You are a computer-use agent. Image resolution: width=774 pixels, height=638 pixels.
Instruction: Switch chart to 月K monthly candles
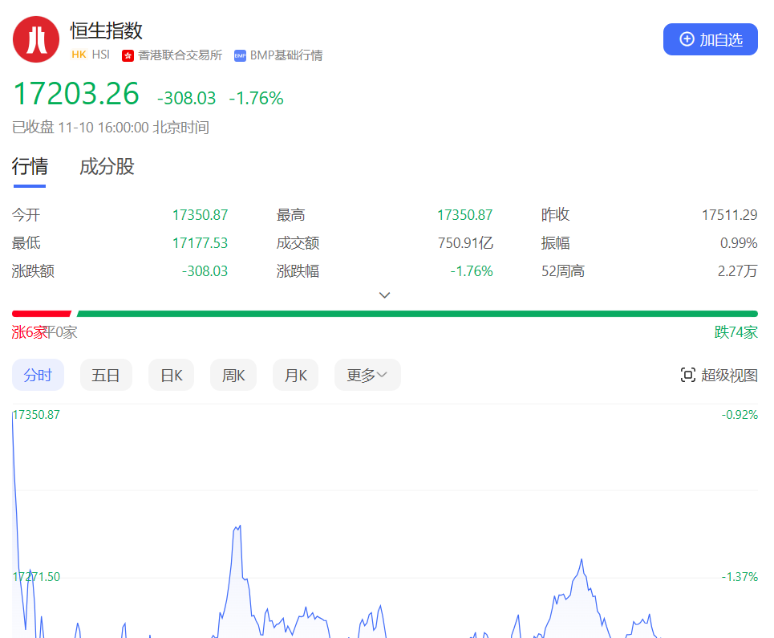pyautogui.click(x=295, y=375)
